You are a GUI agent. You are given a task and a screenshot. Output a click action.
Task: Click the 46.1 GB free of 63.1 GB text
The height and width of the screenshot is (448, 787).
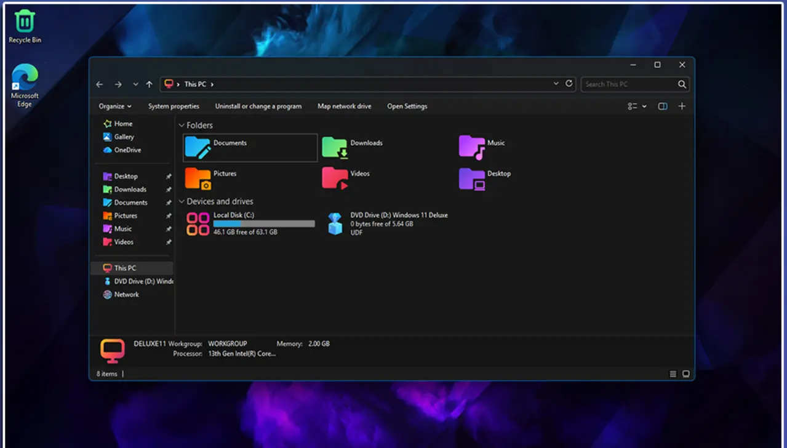245,233
